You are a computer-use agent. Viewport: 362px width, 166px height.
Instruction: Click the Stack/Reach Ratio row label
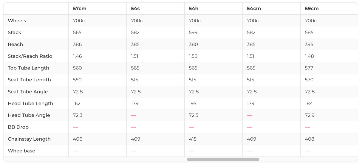click(x=30, y=56)
